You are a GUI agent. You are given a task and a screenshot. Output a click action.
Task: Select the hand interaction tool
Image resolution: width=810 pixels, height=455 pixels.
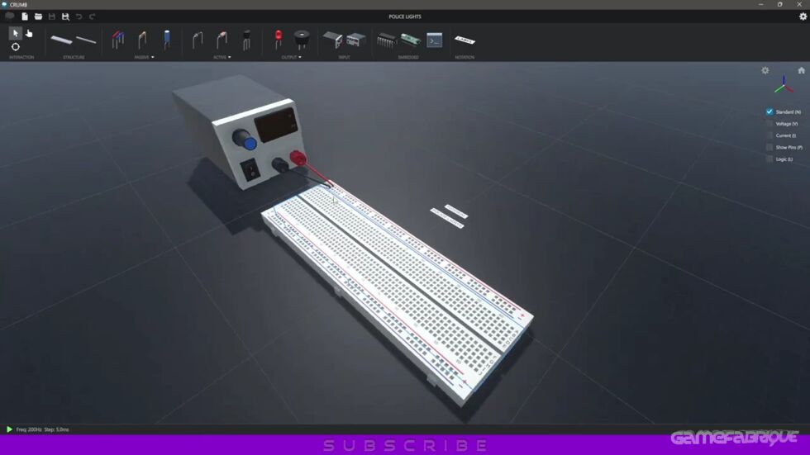pyautogui.click(x=29, y=33)
